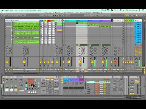Click the red record dot in first device
The width and height of the screenshot is (146, 109).
pyautogui.click(x=30, y=86)
